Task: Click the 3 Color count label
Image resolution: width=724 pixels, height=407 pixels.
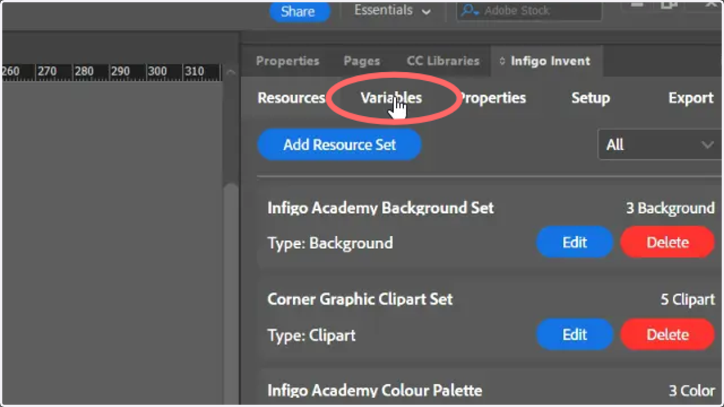Action: tap(692, 391)
